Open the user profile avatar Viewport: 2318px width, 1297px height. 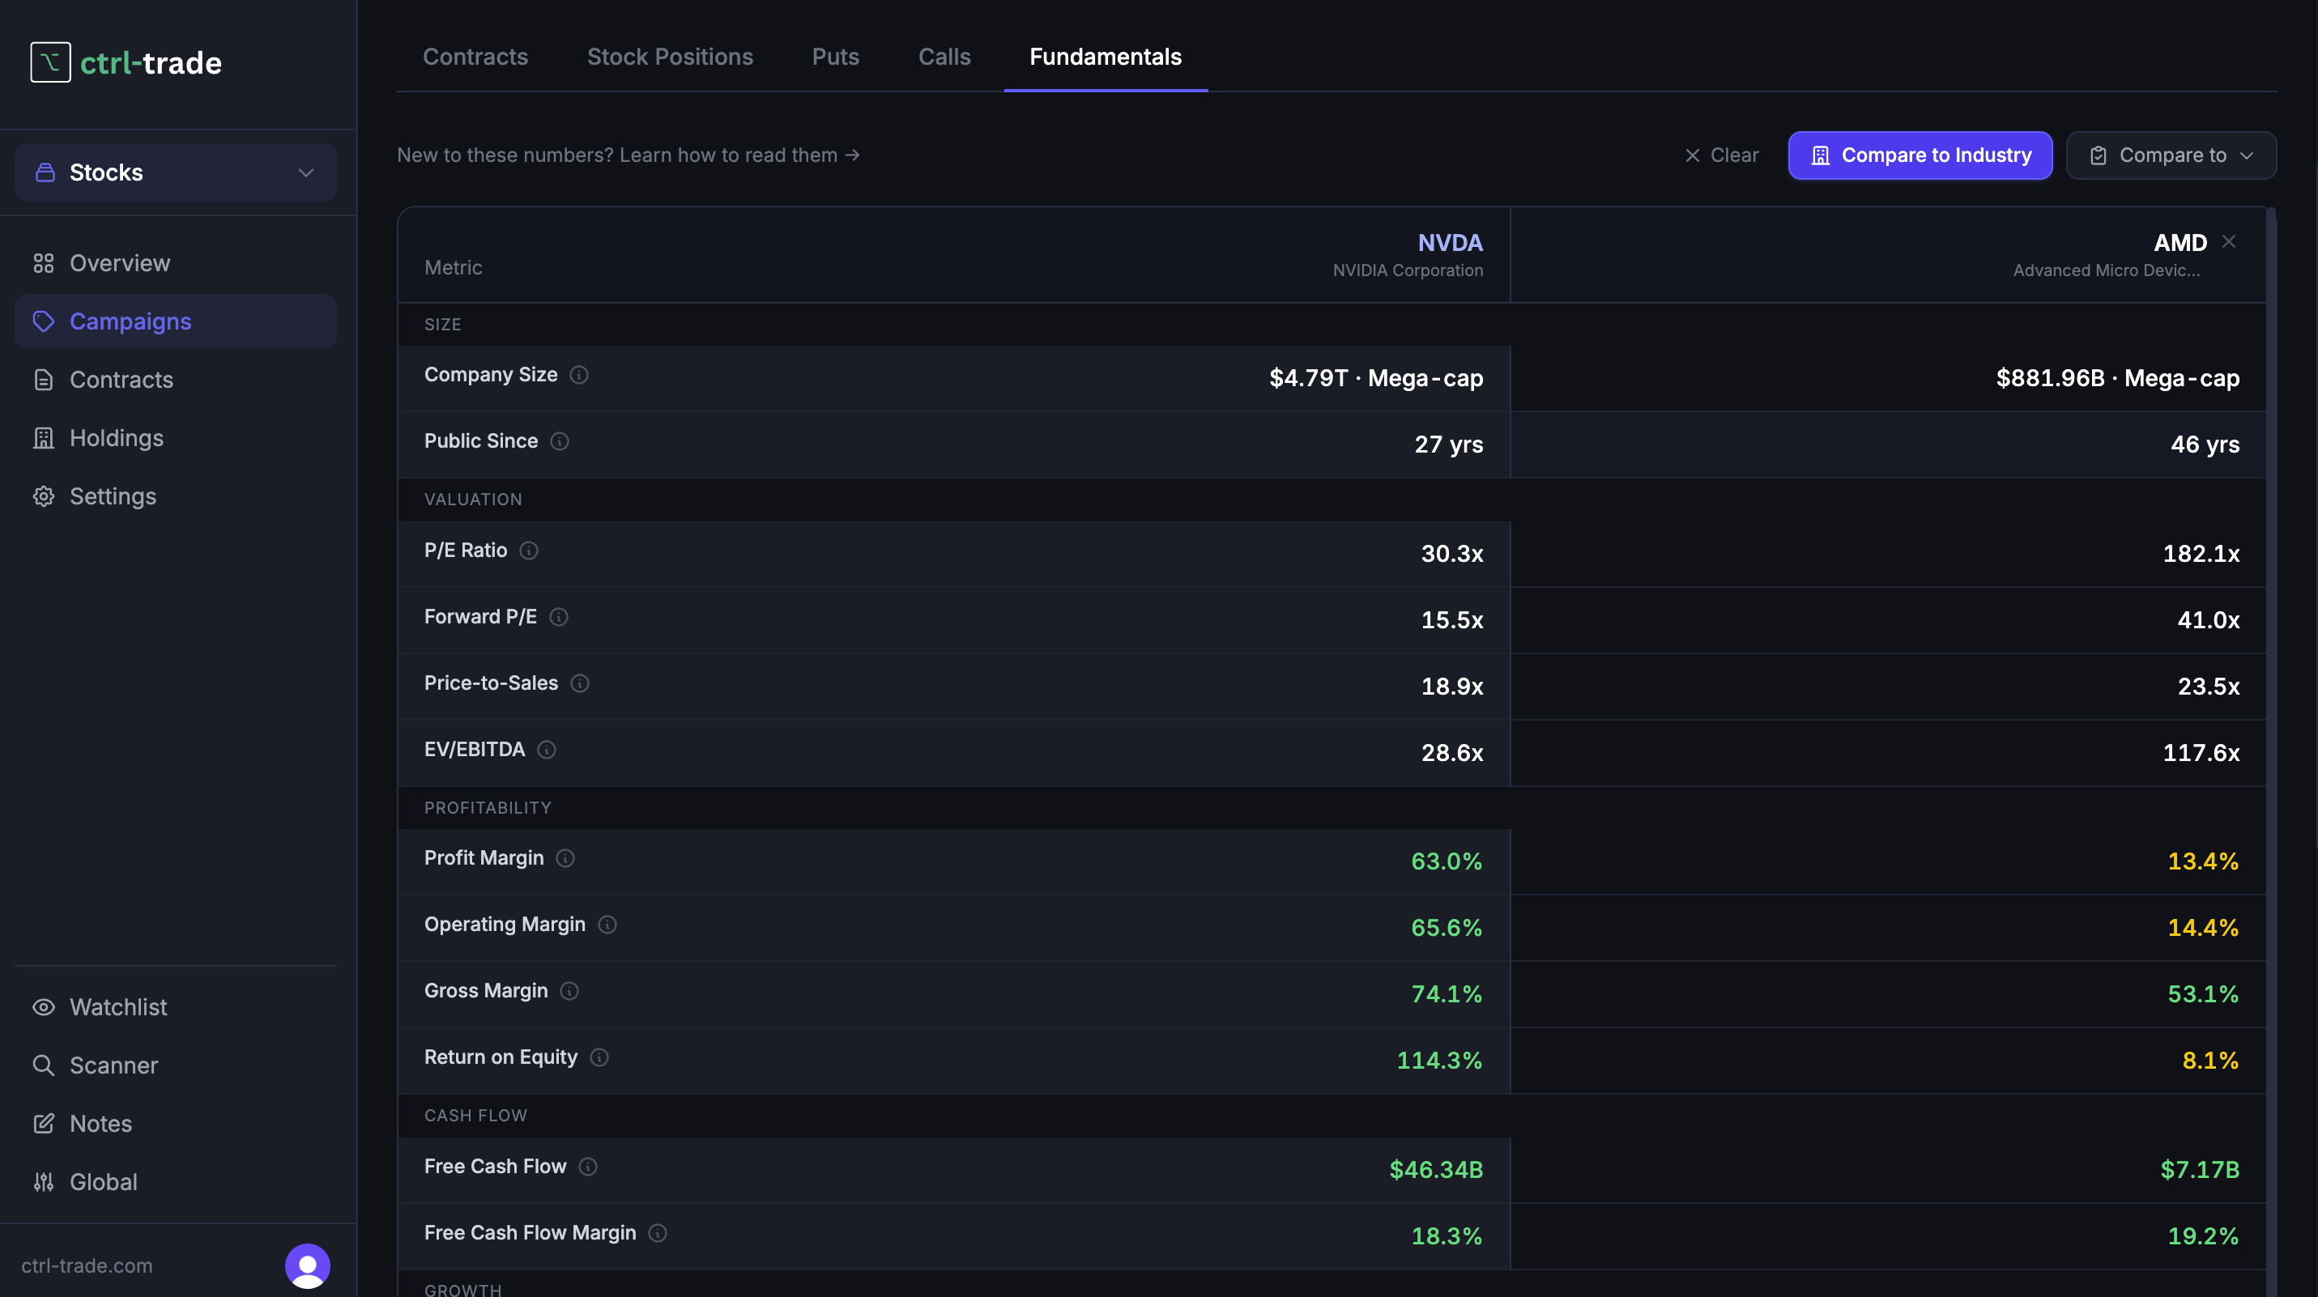(x=308, y=1265)
